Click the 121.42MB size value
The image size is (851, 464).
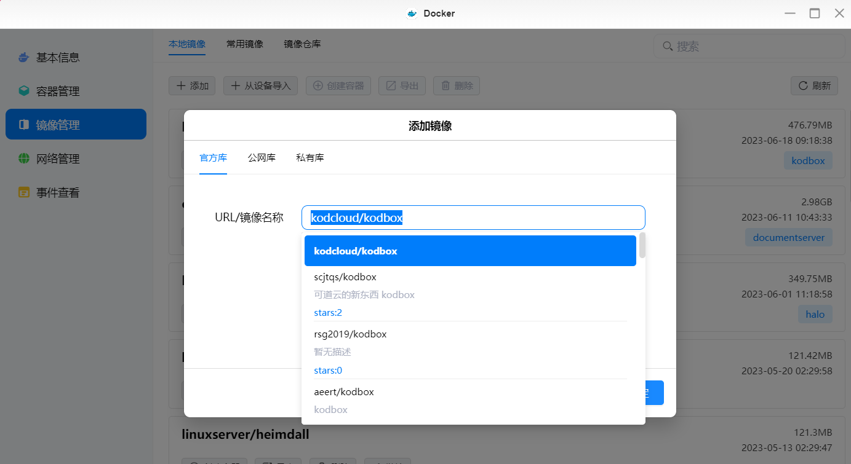810,355
